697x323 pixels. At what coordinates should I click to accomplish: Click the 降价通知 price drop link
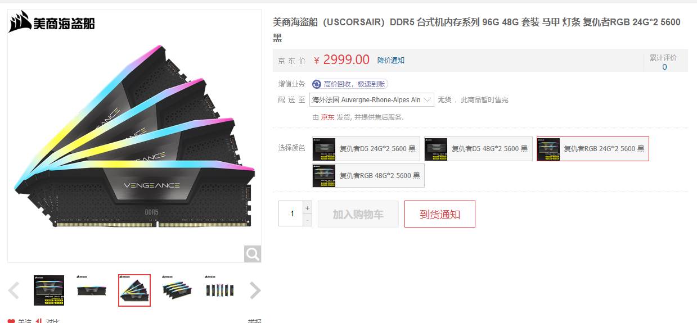pyautogui.click(x=391, y=60)
